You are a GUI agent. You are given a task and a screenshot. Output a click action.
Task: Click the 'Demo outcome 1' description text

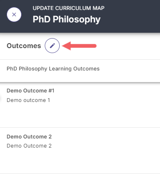click(x=28, y=100)
